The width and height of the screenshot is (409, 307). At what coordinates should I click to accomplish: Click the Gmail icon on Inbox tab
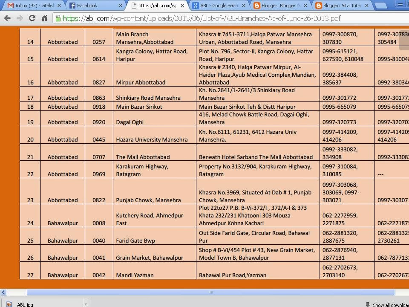click(10, 6)
